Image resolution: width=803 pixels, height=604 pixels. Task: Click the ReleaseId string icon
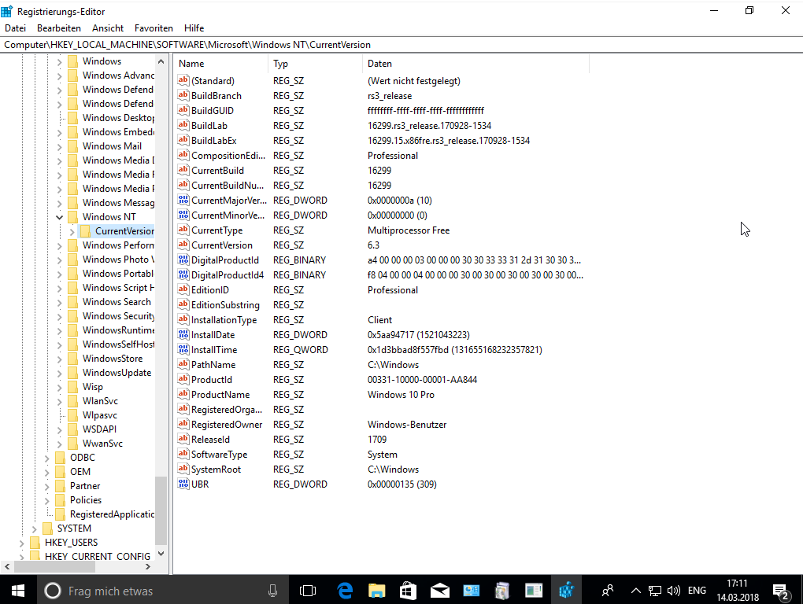[x=183, y=439]
